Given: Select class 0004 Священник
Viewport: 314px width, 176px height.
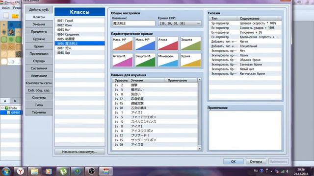Looking at the screenshot, I should point(79,34).
